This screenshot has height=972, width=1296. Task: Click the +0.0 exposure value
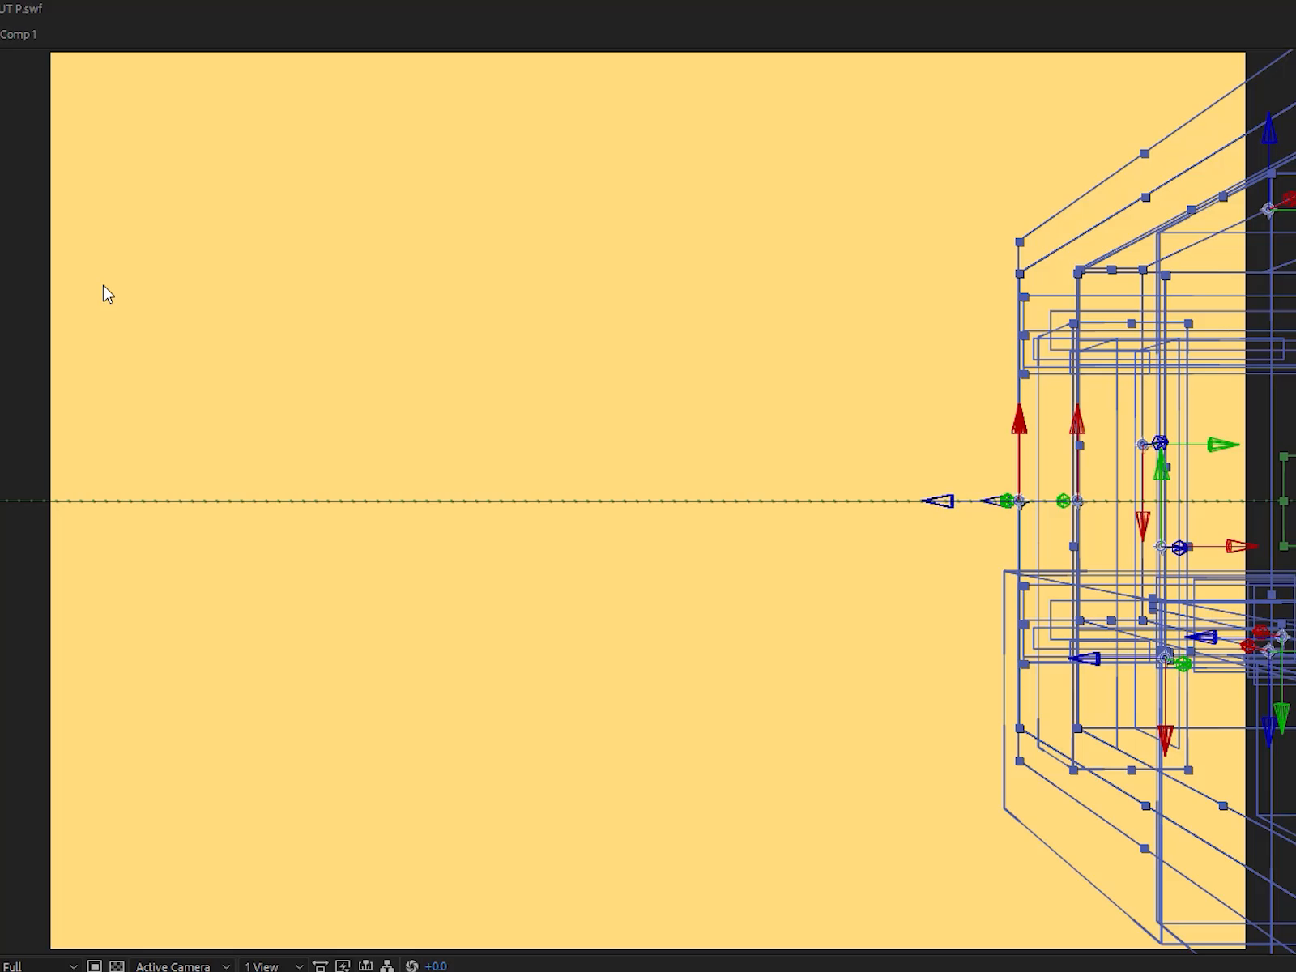pyautogui.click(x=436, y=966)
